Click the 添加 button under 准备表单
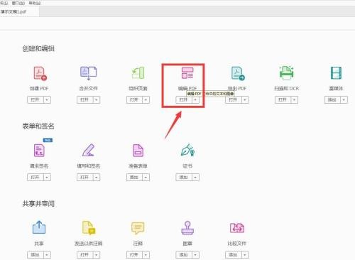The width and height of the screenshot is (355, 260). click(135, 177)
